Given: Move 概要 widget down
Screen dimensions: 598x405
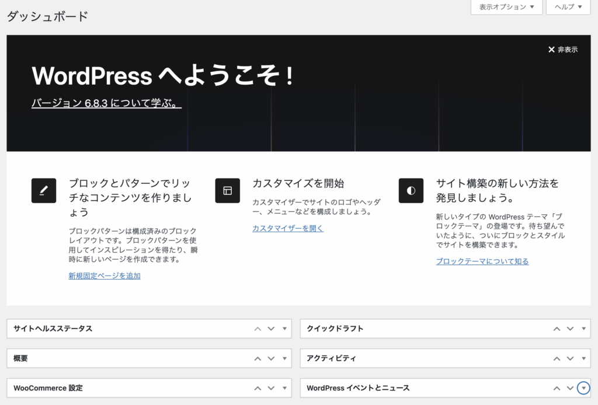Looking at the screenshot, I should tap(271, 358).
